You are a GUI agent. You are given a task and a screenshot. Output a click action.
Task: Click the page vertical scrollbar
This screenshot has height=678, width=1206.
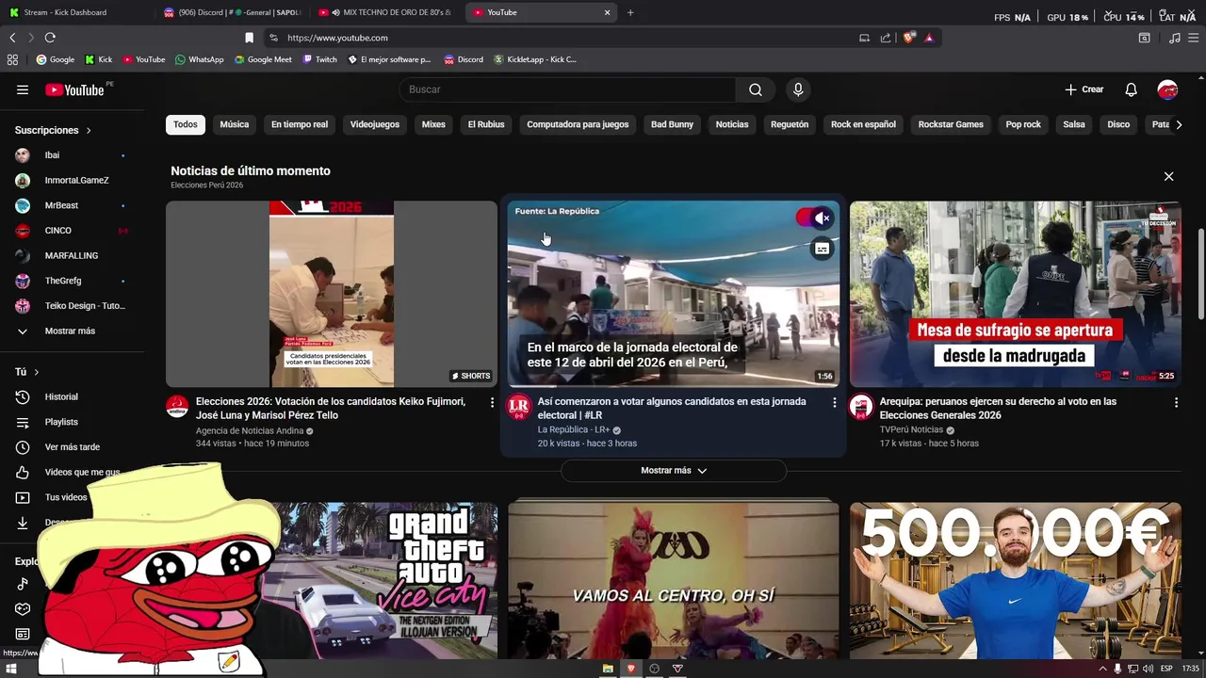pos(1199,273)
